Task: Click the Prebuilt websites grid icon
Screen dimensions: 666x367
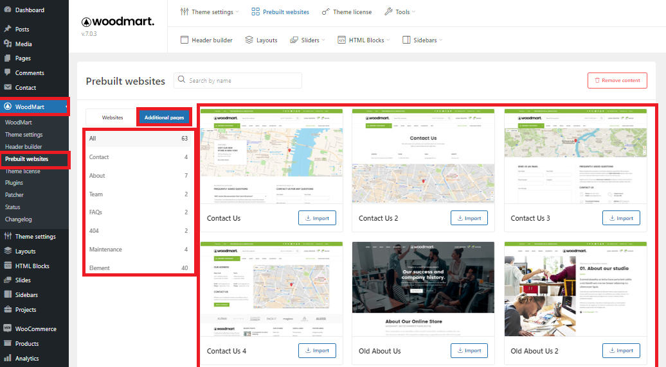Action: (255, 12)
